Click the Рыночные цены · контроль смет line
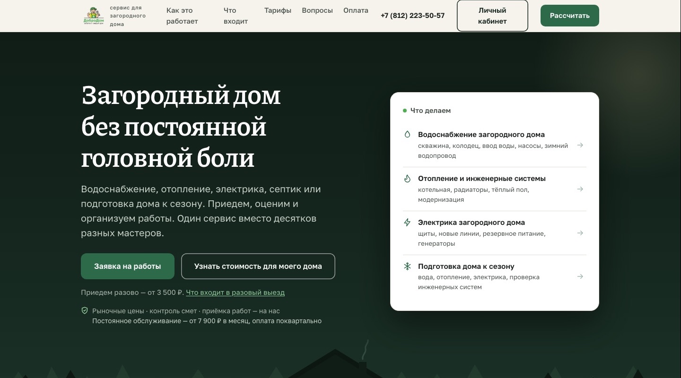This screenshot has width=681, height=378. coord(186,311)
